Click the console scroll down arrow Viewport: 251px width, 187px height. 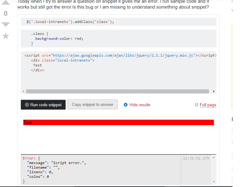click(214, 182)
